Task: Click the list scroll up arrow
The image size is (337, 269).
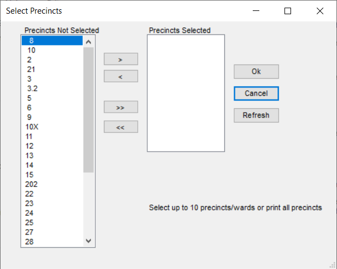Action: 88,42
